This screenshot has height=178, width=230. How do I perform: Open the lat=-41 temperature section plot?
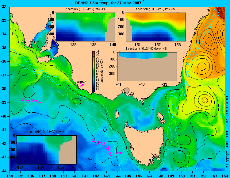tap(47, 150)
